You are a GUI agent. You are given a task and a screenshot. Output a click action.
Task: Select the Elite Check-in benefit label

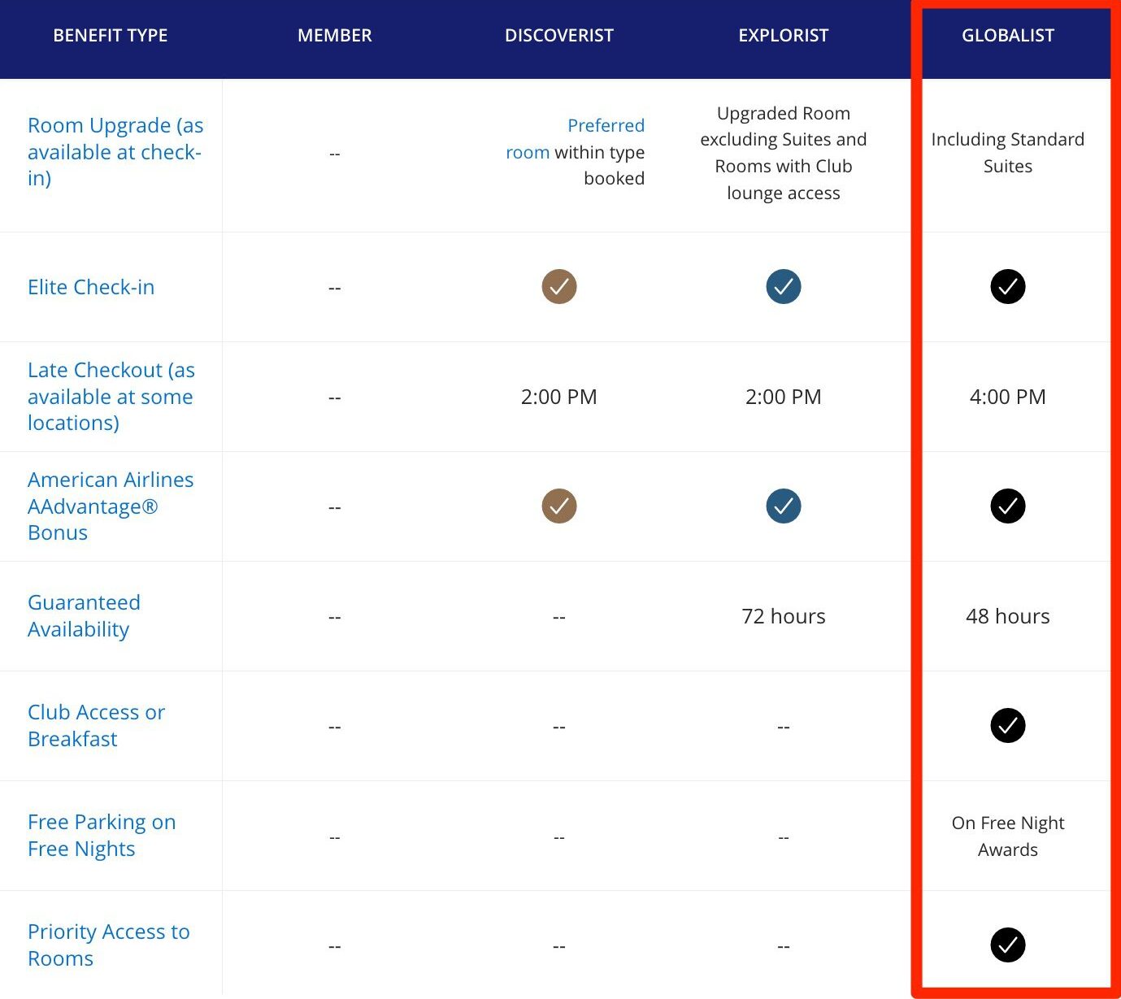coord(91,287)
